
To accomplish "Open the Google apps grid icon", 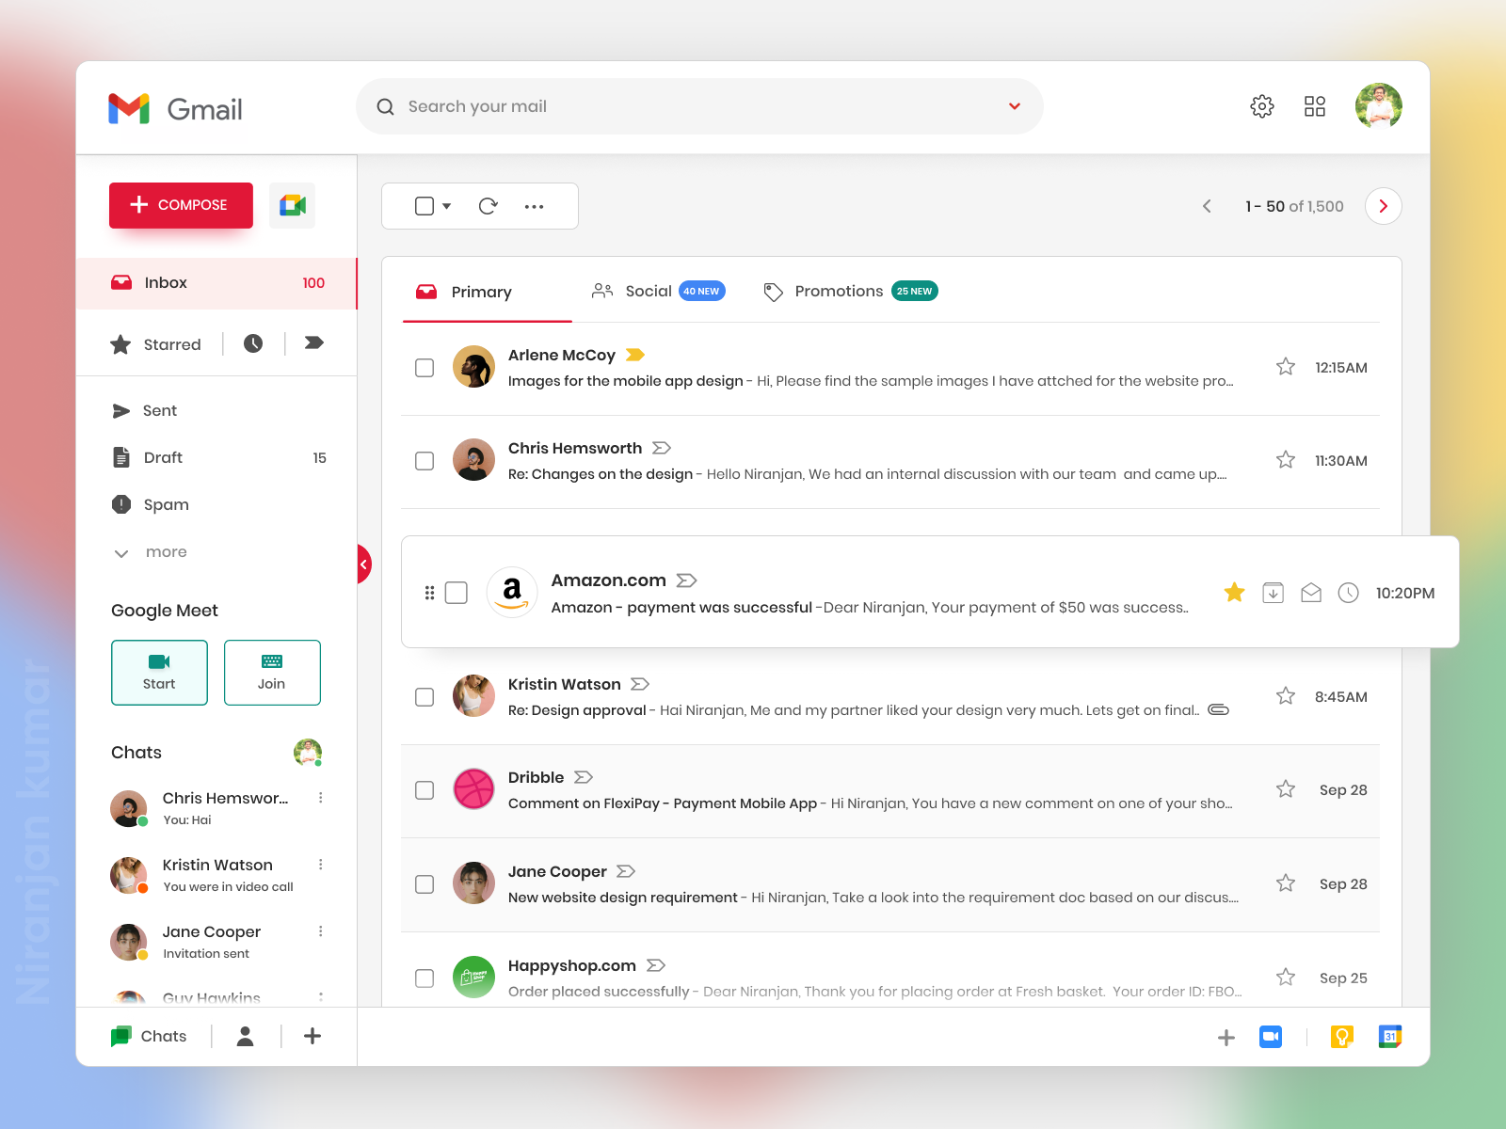I will tap(1315, 106).
